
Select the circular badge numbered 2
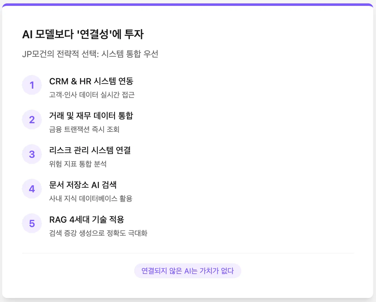tap(32, 120)
